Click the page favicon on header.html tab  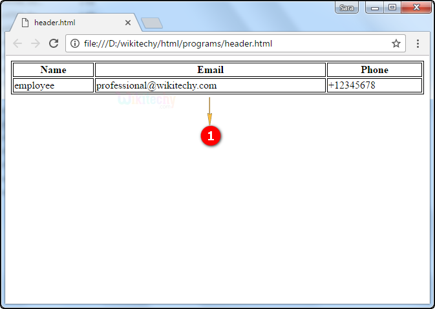click(x=25, y=23)
